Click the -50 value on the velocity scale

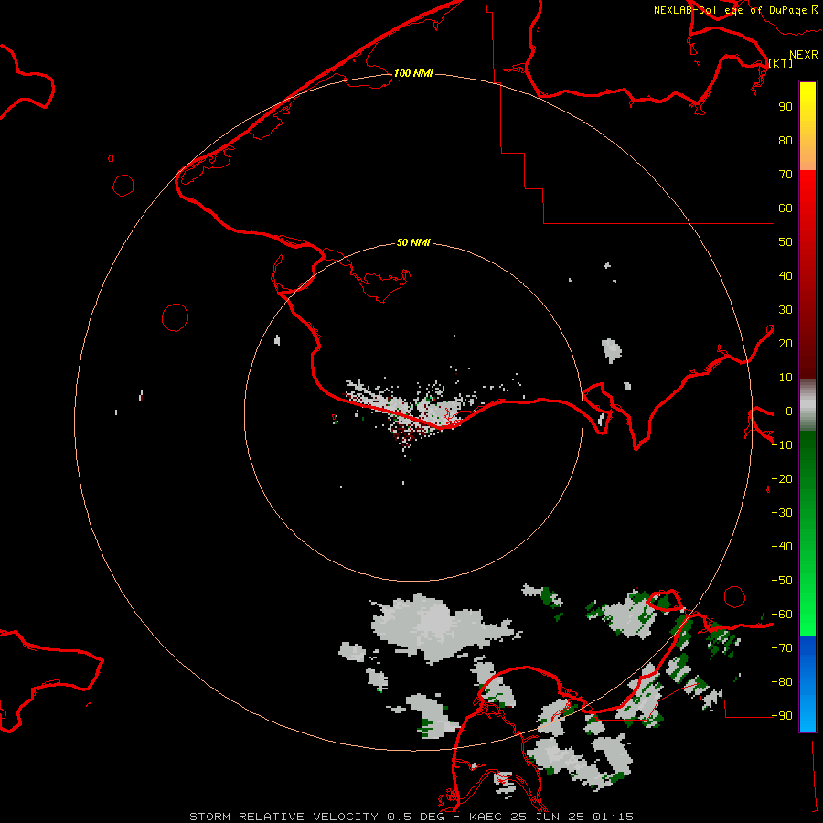click(x=782, y=581)
